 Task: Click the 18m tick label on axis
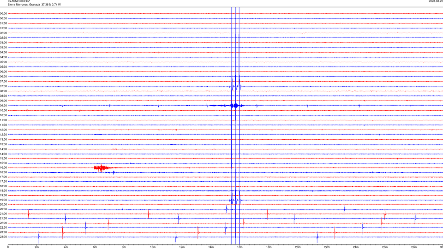pos(269,247)
